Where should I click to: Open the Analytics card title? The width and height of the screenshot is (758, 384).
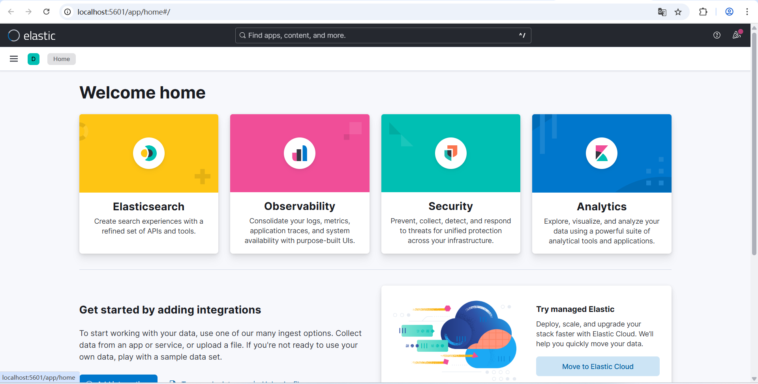[602, 207]
